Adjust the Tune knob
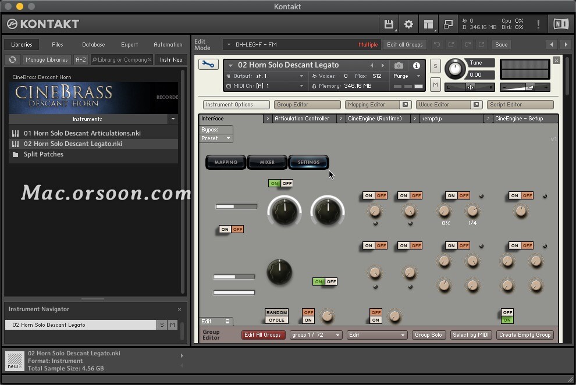This screenshot has width=576, height=385. click(455, 69)
